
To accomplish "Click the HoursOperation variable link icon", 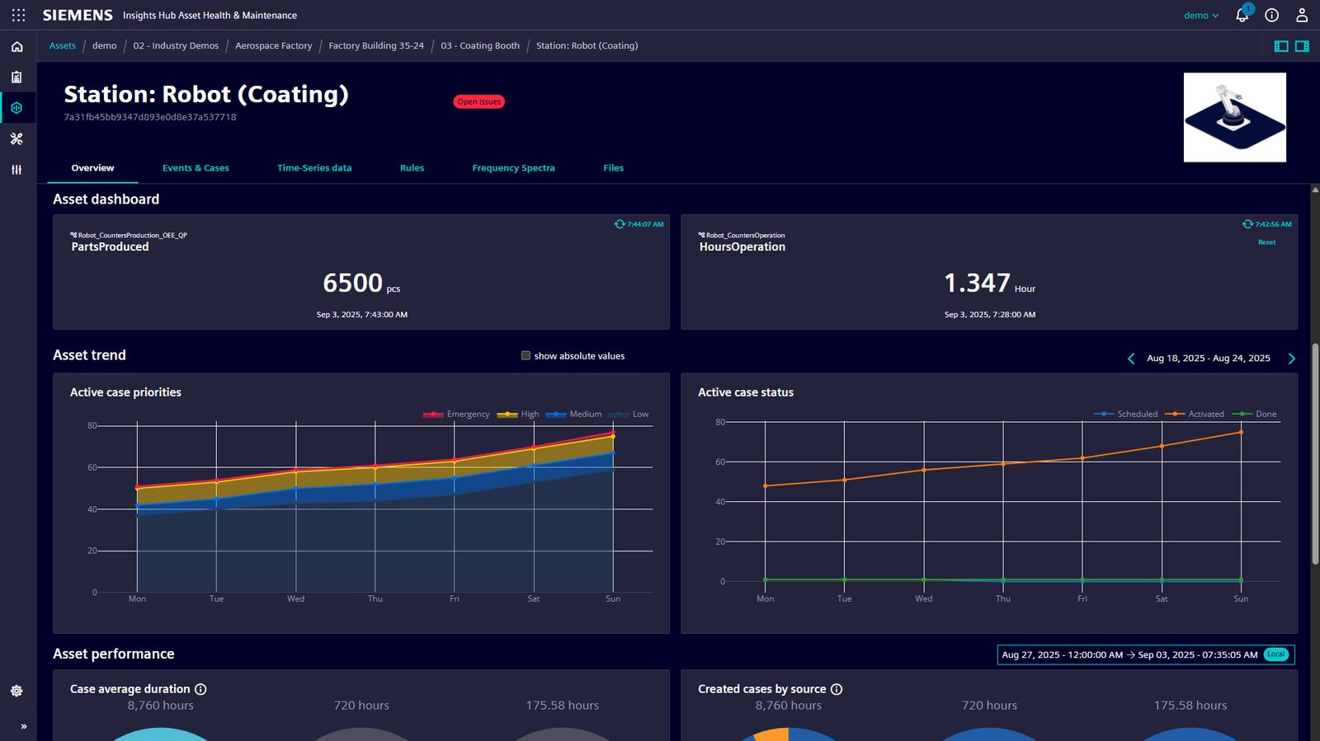I will 701,235.
